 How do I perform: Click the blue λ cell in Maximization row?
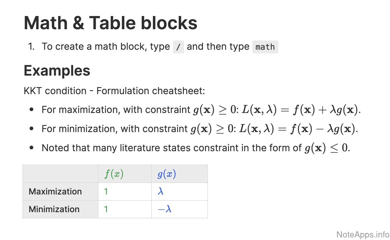tap(160, 192)
